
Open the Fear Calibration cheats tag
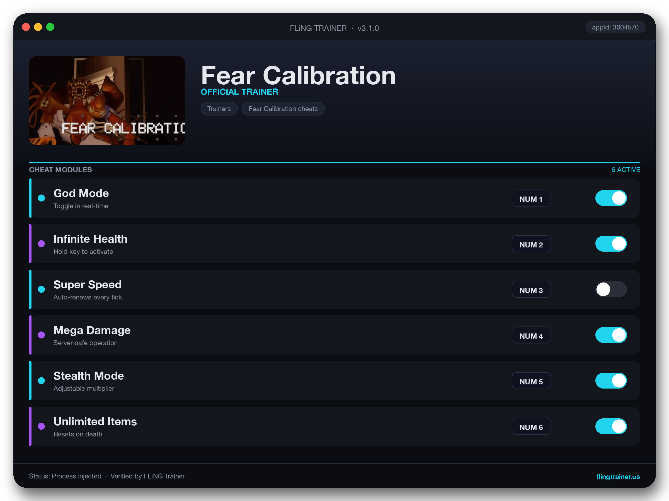click(283, 109)
